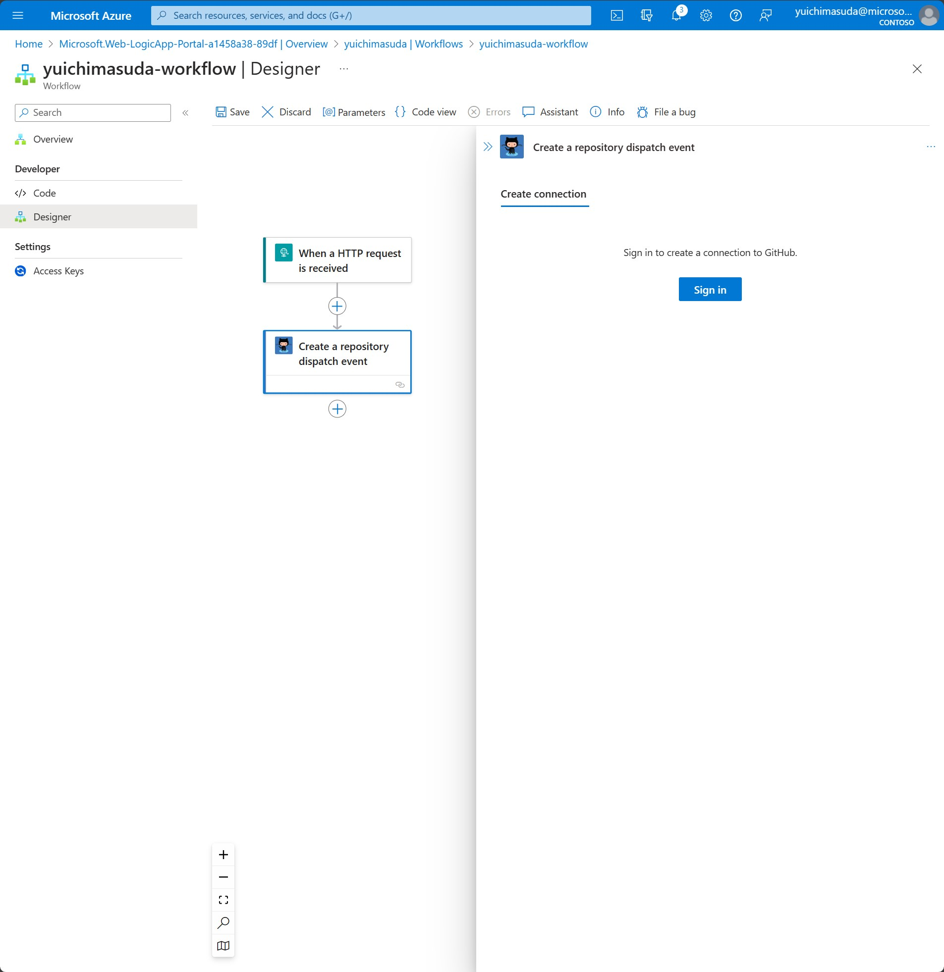The image size is (944, 972).
Task: Collapse the left navigation menu
Action: click(186, 112)
